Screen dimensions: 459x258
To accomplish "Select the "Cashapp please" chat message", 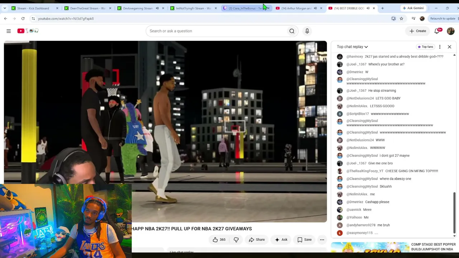I will tap(377, 202).
